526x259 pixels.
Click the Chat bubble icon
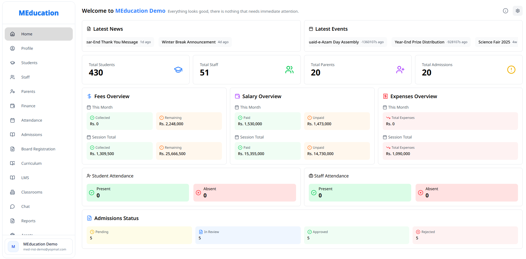pos(12,206)
